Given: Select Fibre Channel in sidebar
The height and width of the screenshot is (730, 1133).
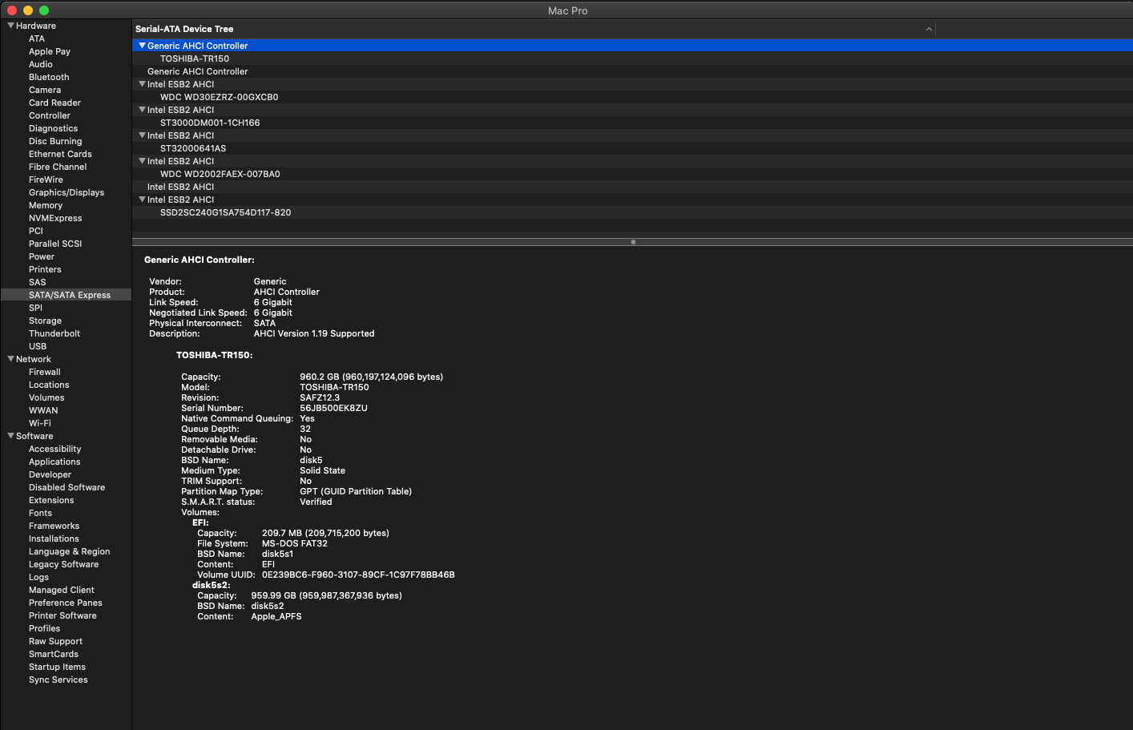Looking at the screenshot, I should tap(58, 167).
